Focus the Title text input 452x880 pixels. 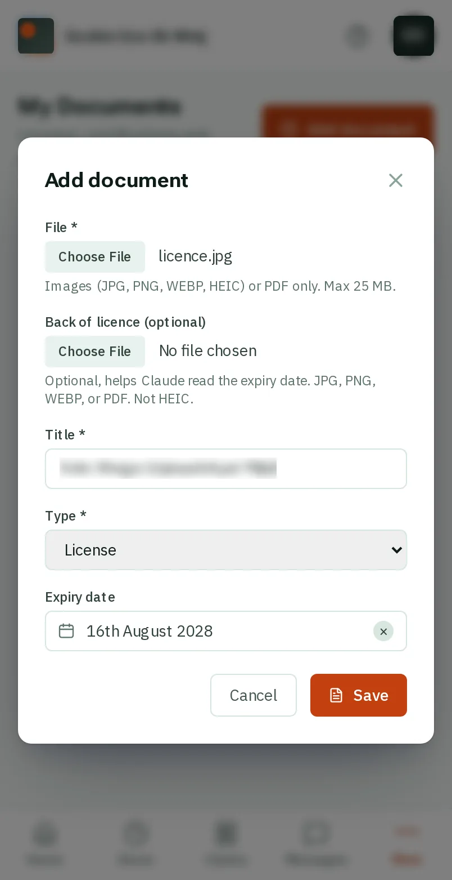(x=226, y=469)
